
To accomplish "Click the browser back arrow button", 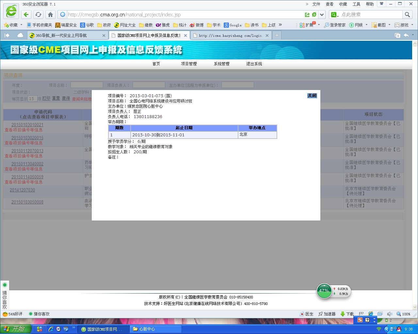I will tap(26, 15).
